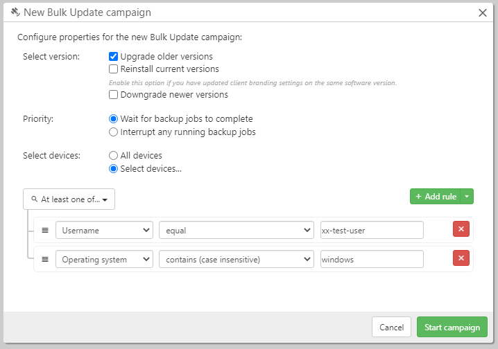Uncheck Upgrade older versions
The height and width of the screenshot is (349, 498).
pyautogui.click(x=114, y=57)
